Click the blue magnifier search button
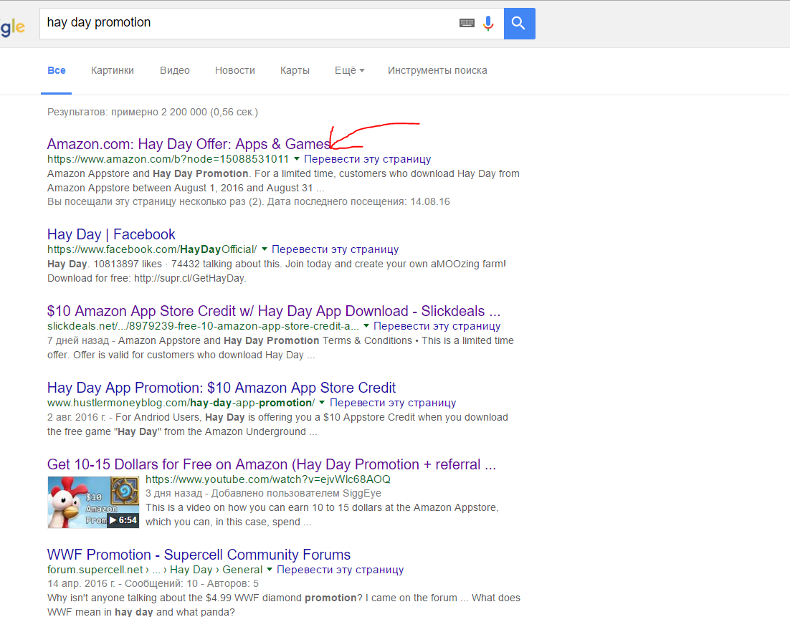Screen dimensions: 790x617 pos(520,23)
